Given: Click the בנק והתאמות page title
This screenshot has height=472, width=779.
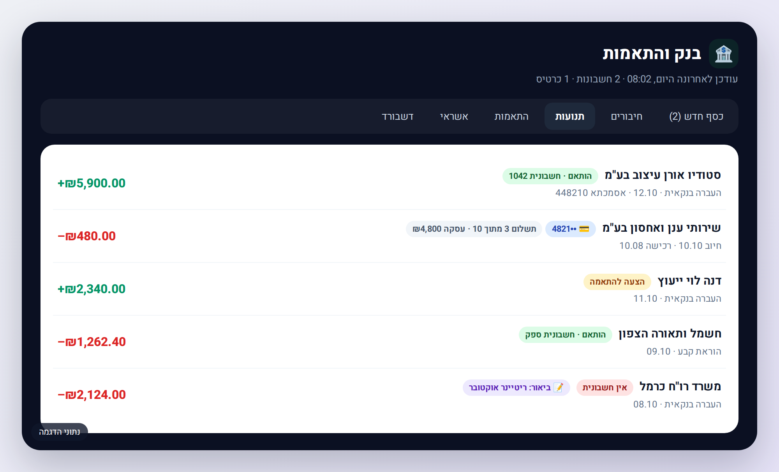Looking at the screenshot, I should click(652, 53).
